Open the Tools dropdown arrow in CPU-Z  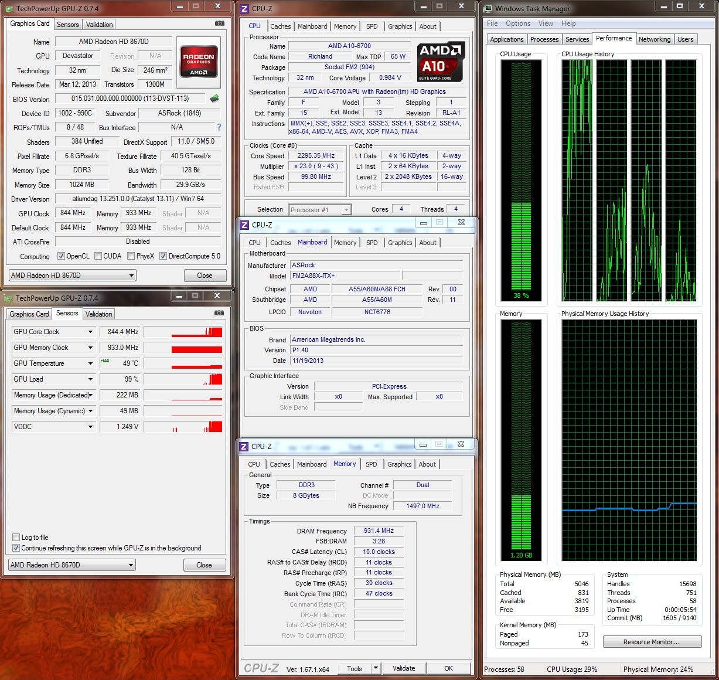(x=376, y=668)
